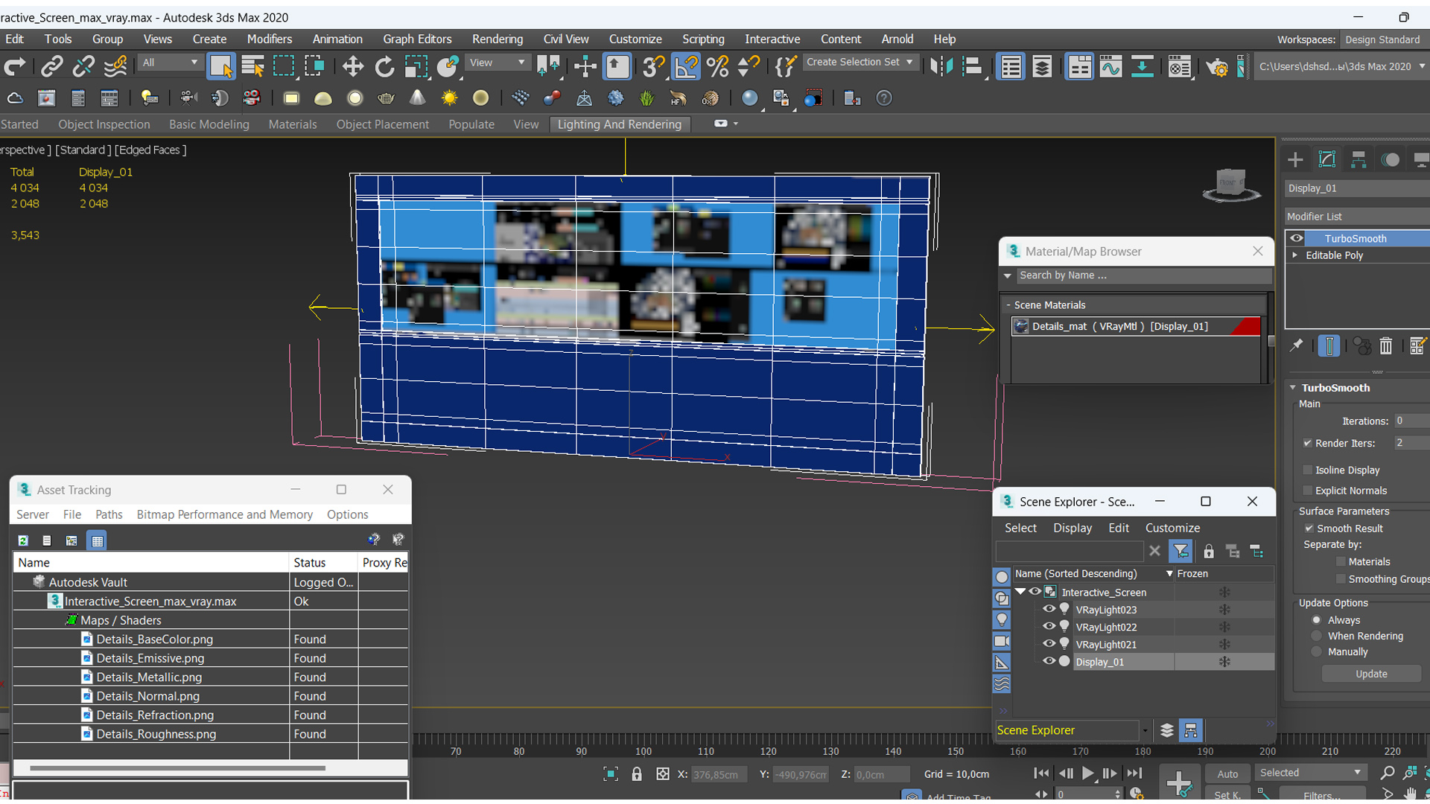Screen dimensions: 1430x804
Task: Switch to Lighting And Rendering ribbon tab
Action: click(619, 124)
